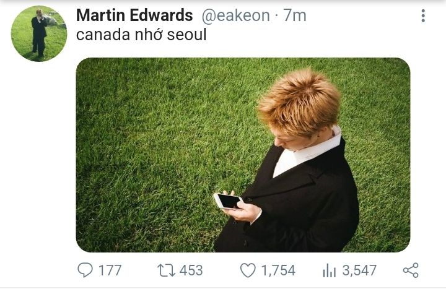Image resolution: width=446 pixels, height=289 pixels.
Task: Click the Martin Edwards display name
Action: click(x=134, y=15)
